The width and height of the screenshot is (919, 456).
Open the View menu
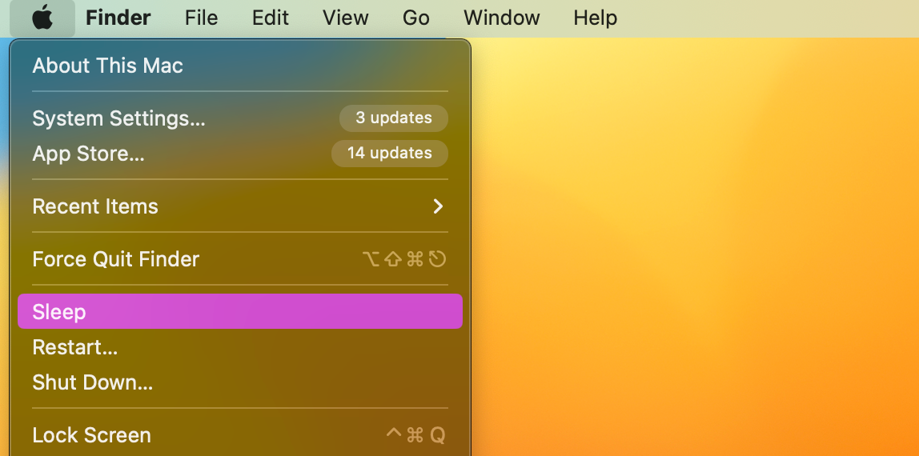(345, 18)
